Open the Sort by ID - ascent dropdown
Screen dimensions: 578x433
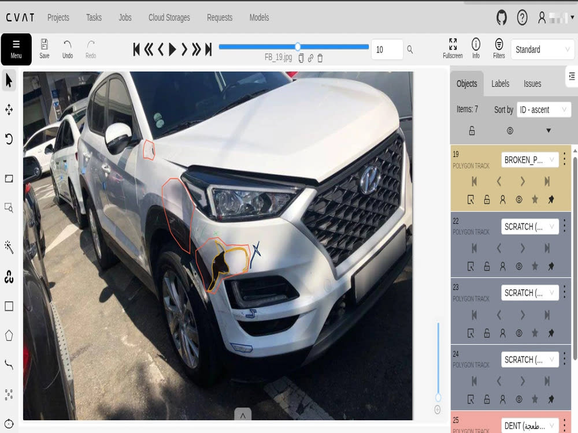coord(544,110)
